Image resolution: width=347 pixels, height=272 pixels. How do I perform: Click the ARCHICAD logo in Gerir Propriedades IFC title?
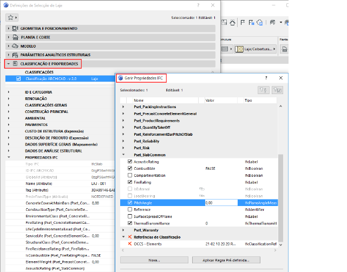pyautogui.click(x=120, y=78)
